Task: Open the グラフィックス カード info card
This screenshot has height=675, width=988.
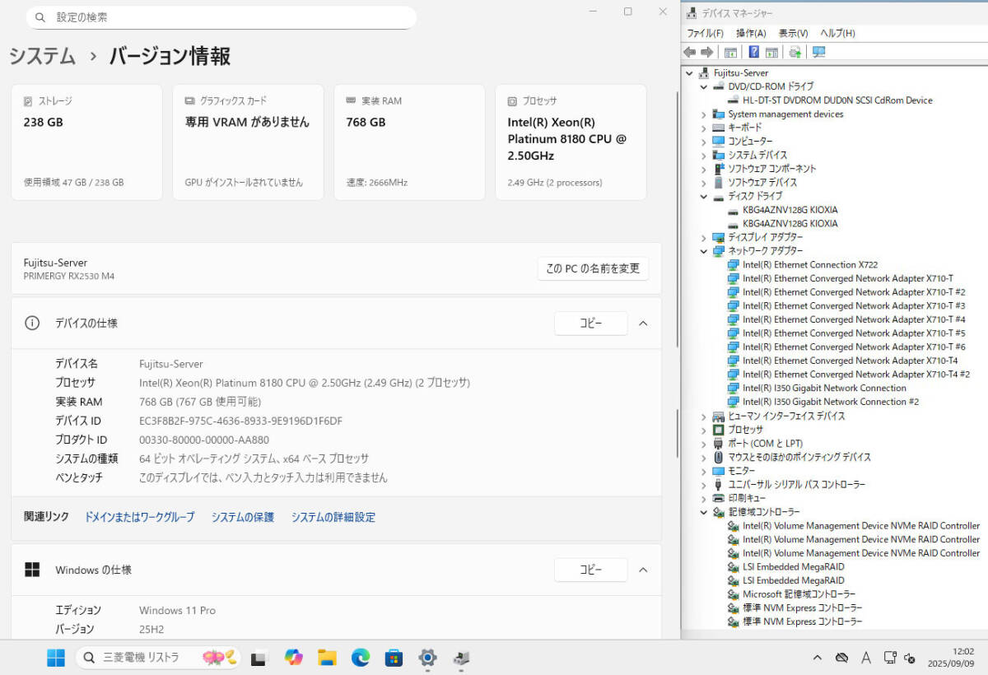Action: [x=248, y=142]
